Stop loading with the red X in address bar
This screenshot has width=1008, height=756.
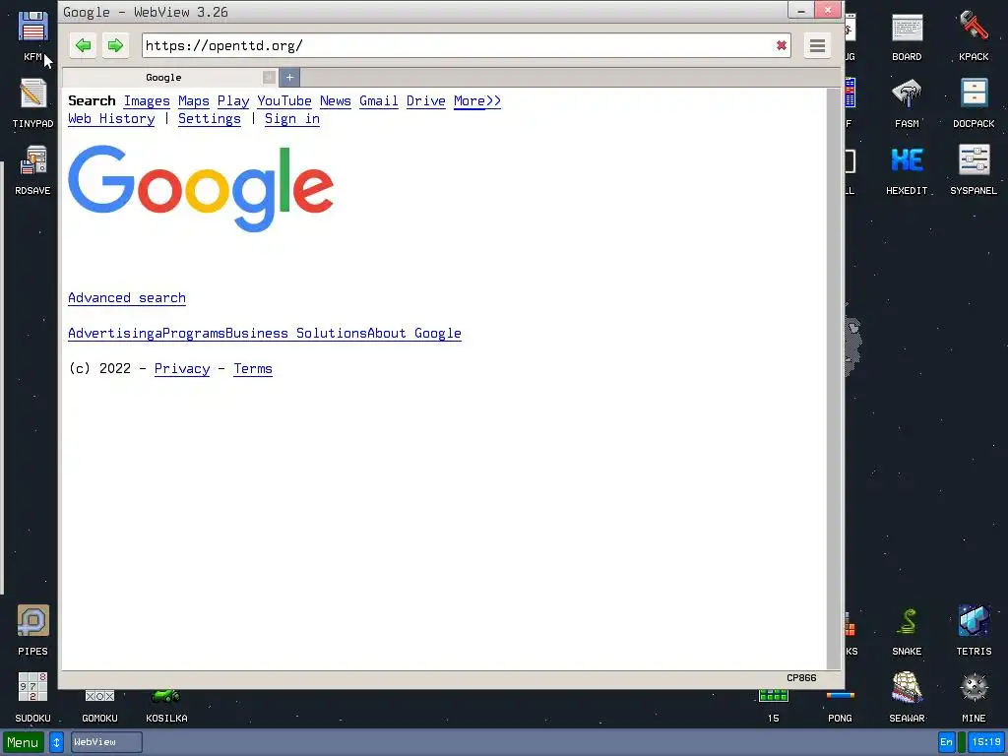pos(781,45)
